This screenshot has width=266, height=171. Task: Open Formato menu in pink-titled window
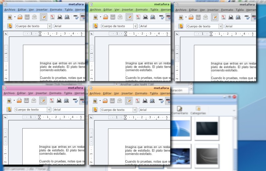tap(55, 93)
